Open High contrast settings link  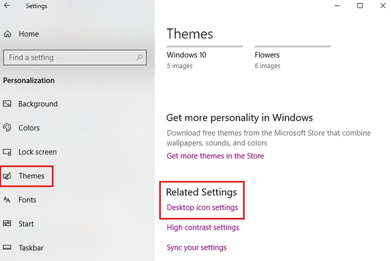pos(203,227)
